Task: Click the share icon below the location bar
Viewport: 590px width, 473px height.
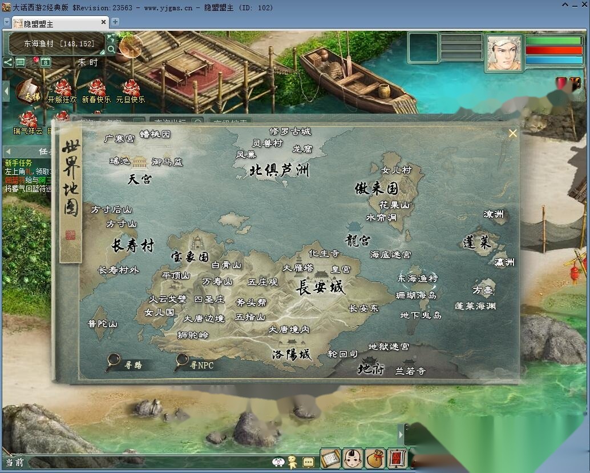Action: point(8,62)
